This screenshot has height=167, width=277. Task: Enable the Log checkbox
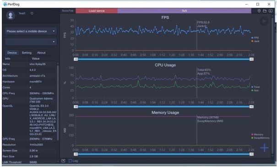click(x=70, y=161)
